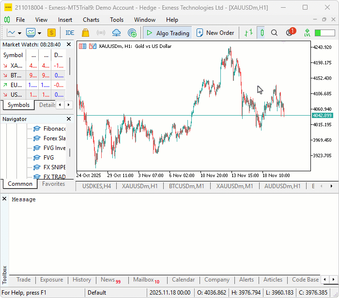Viewport: 339px width, 298px height.
Task: Open the Help menu
Action: point(172,20)
